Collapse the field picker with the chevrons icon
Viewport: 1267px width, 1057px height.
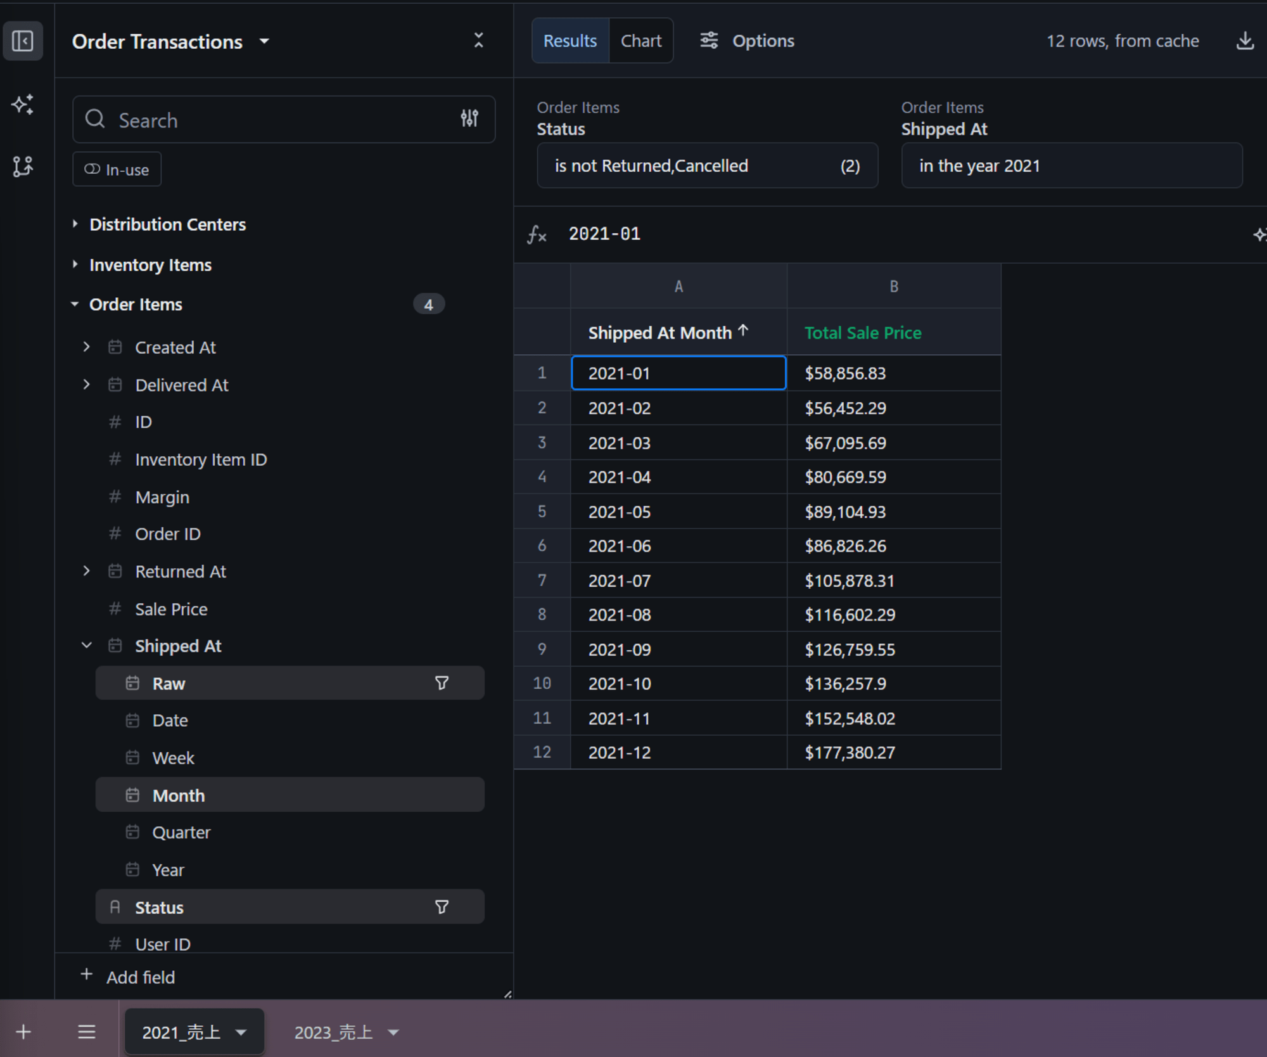478,41
